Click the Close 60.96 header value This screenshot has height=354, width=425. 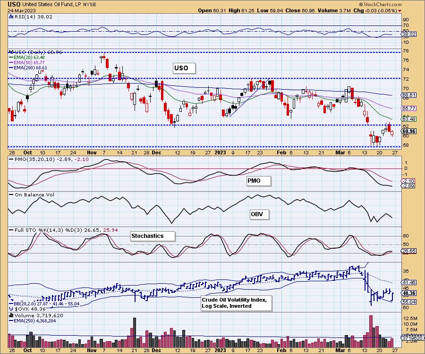click(300, 10)
